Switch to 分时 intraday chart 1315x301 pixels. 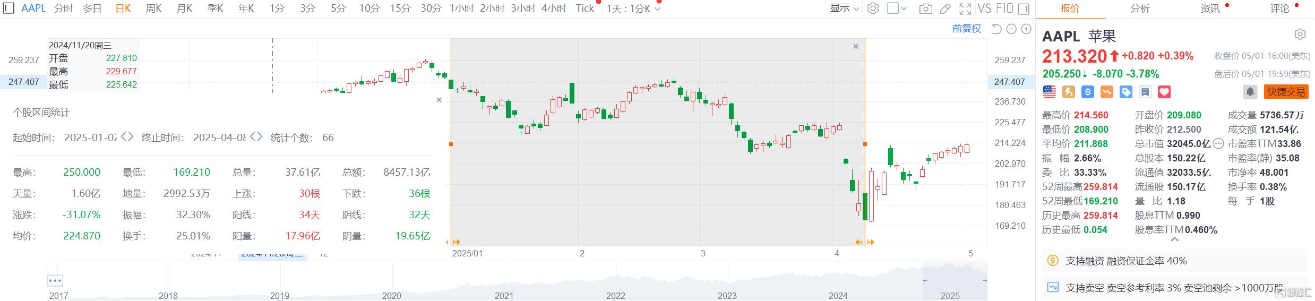64,8
